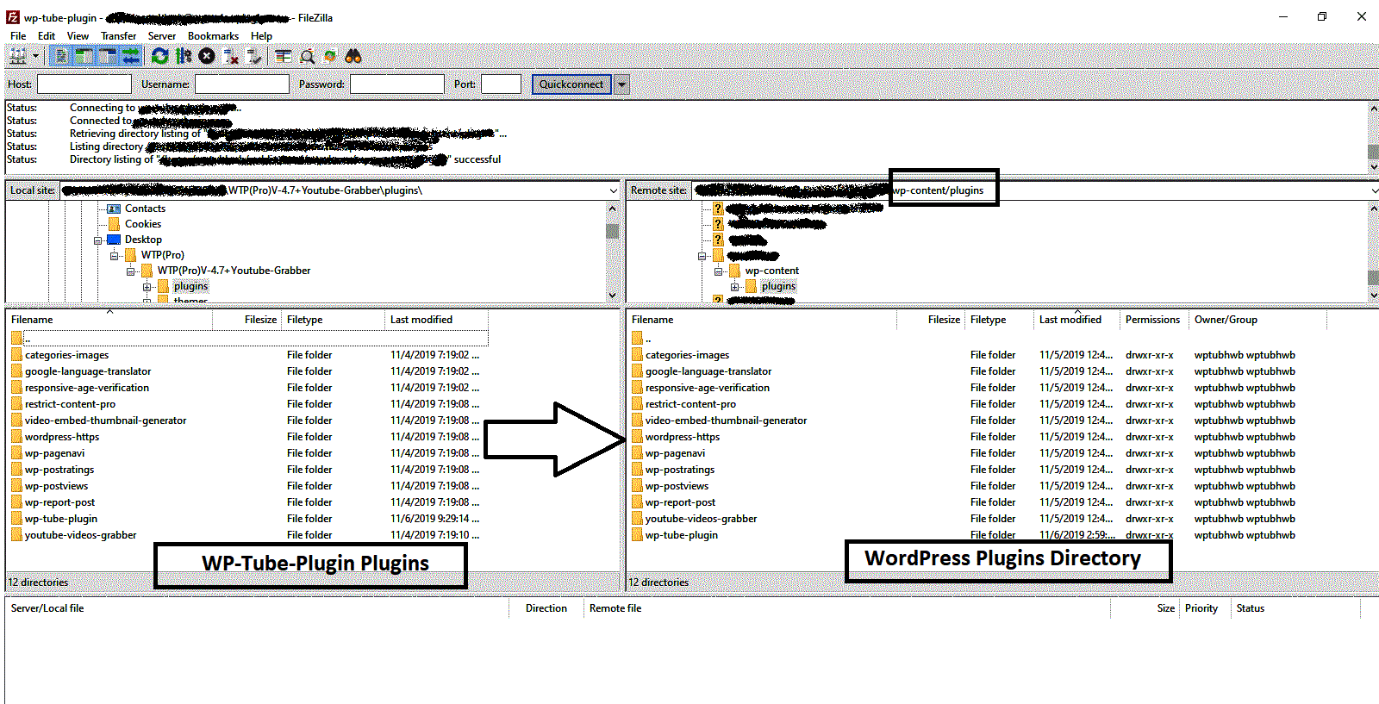The height and width of the screenshot is (704, 1379).
Task: Expand the remote plugins folder node
Action: click(735, 287)
